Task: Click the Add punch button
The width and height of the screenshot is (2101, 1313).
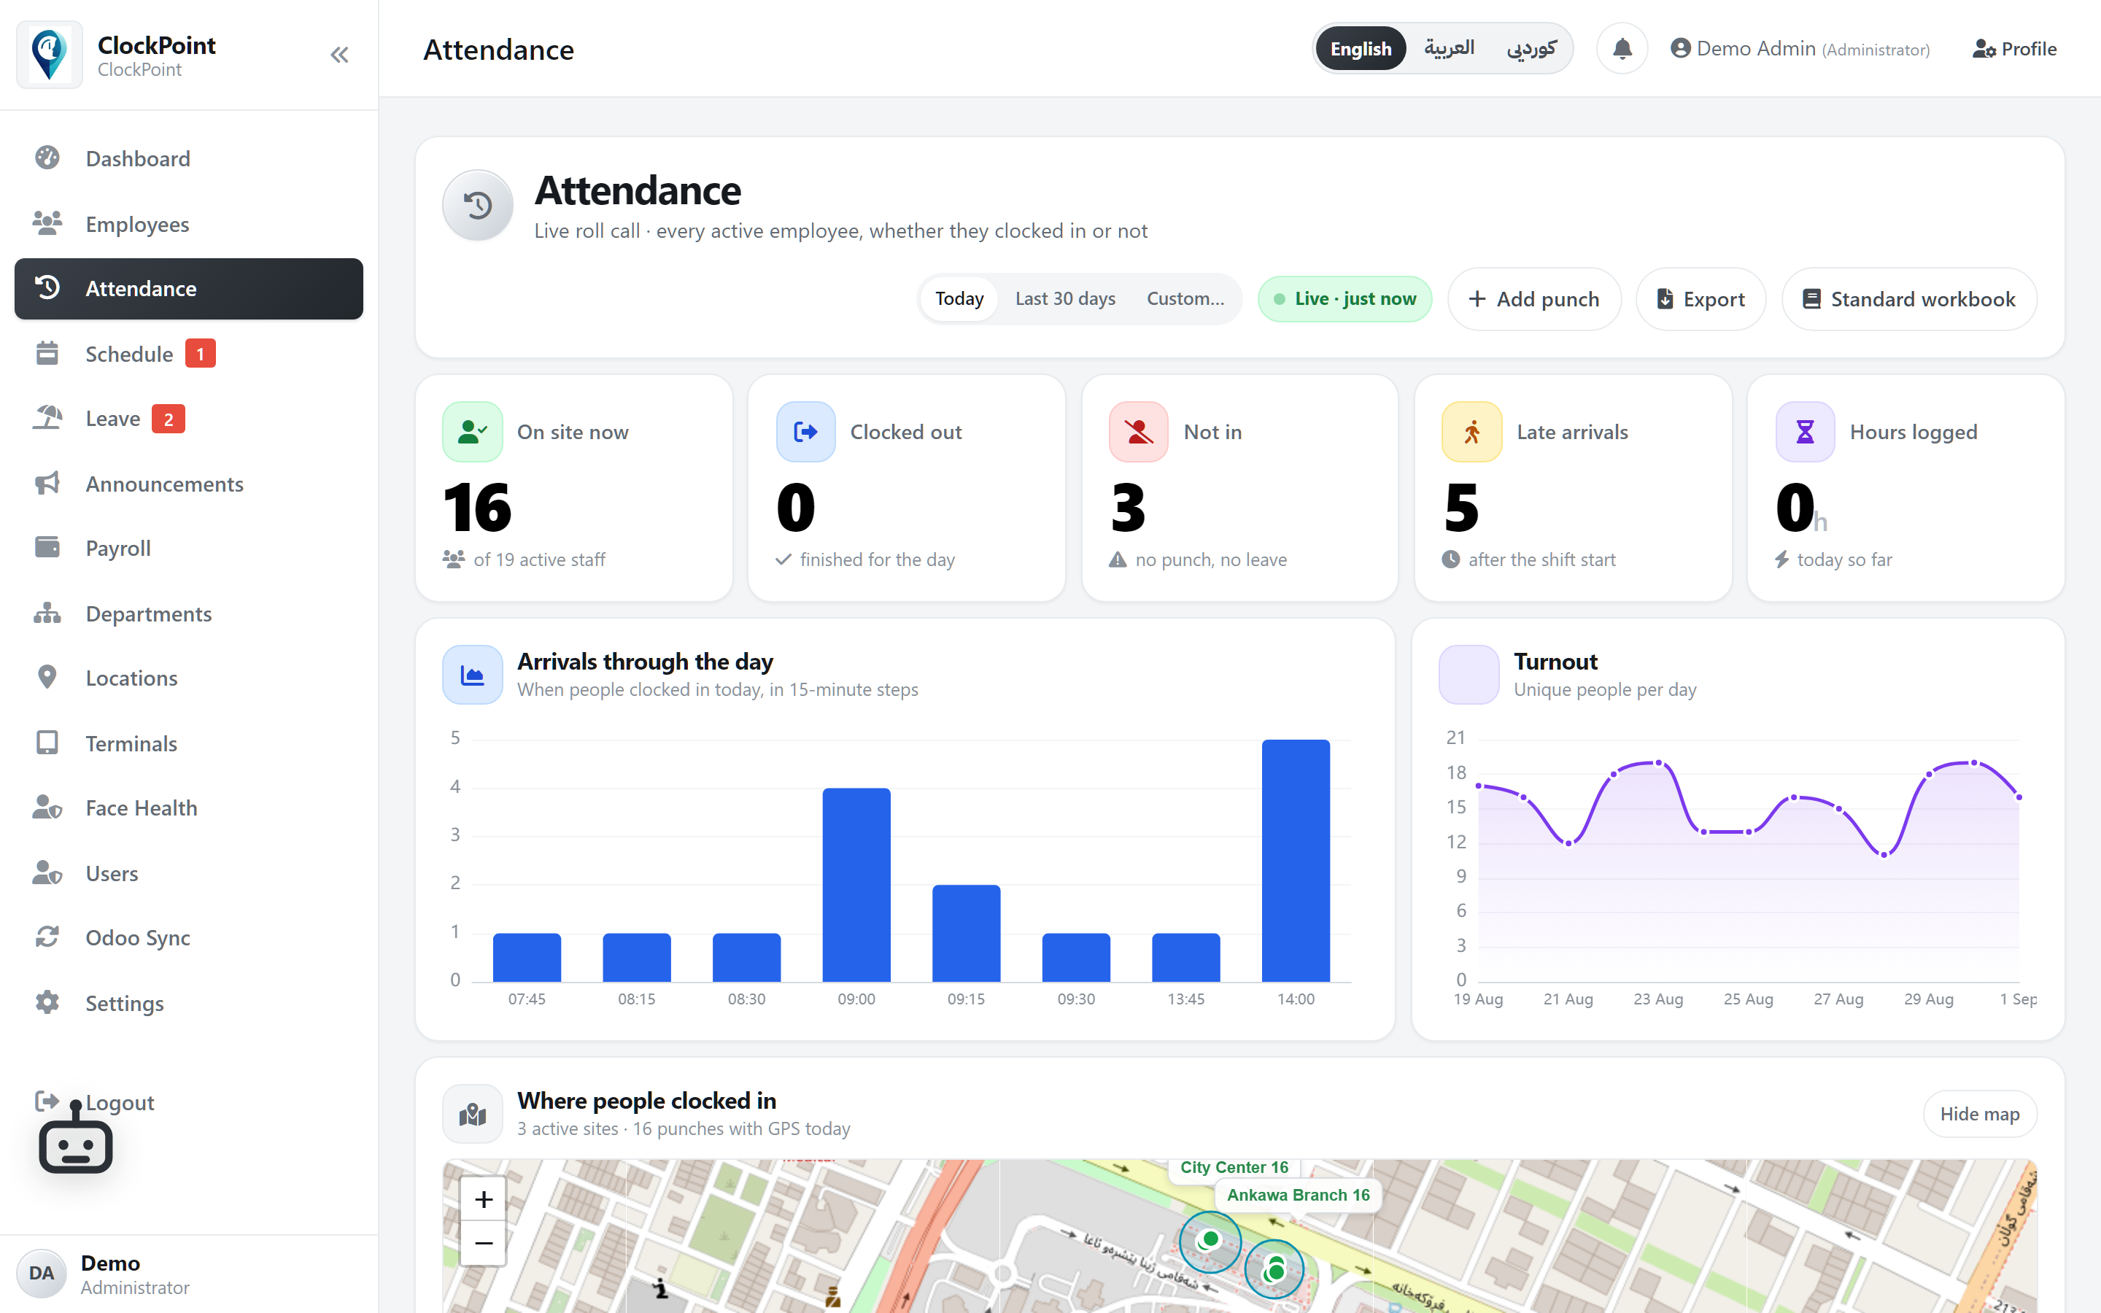Action: (1534, 299)
